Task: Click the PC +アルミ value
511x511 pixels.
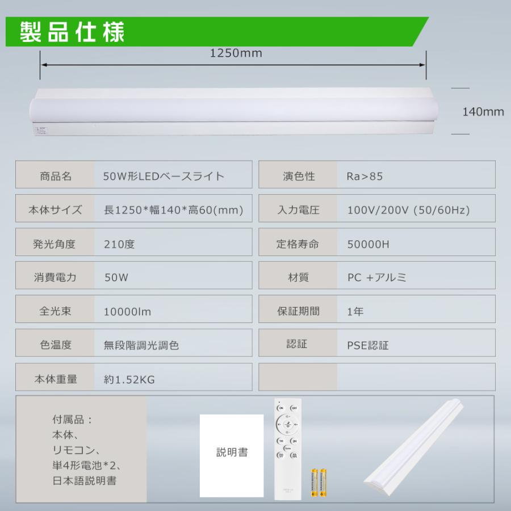Action: [377, 277]
